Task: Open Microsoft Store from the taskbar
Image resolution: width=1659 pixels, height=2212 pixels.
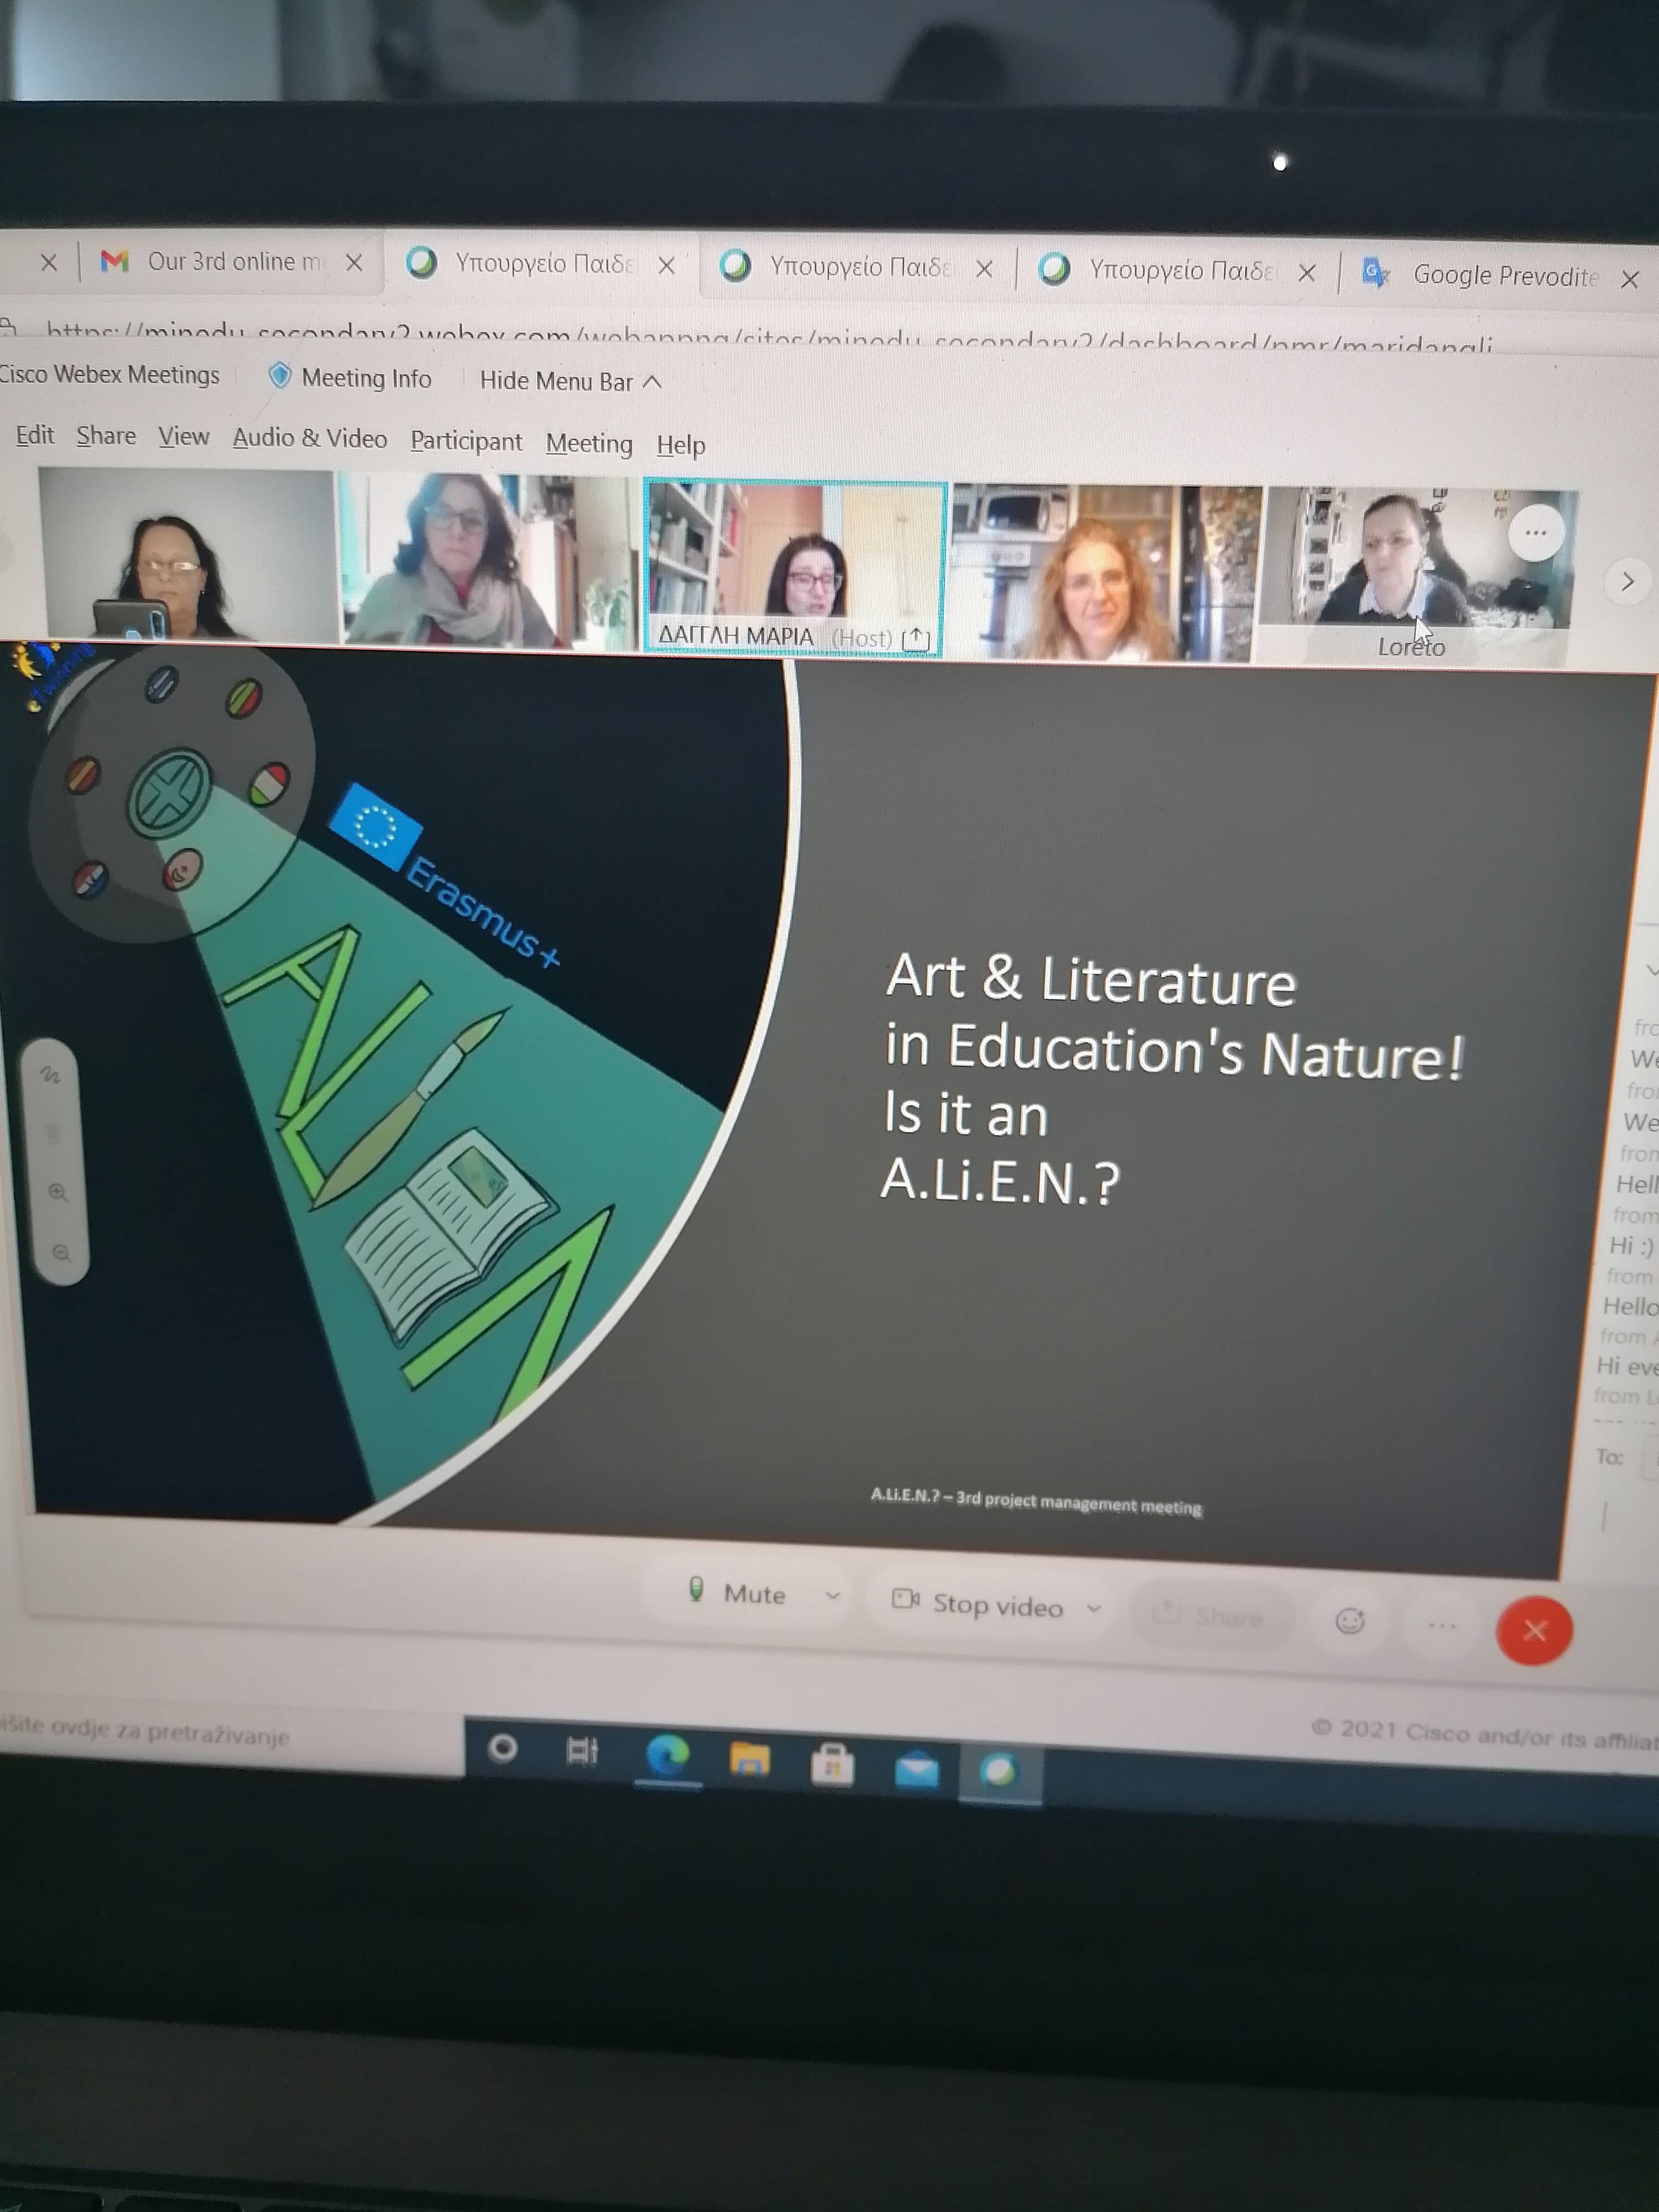Action: [x=832, y=1765]
